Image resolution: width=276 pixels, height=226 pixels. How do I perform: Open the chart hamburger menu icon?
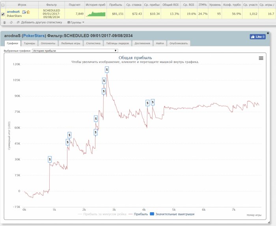coord(261,58)
